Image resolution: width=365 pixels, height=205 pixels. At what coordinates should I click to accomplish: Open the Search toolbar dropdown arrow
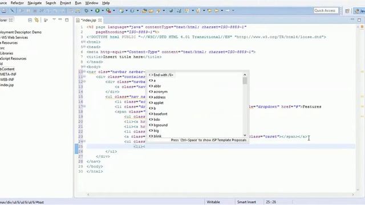[x=164, y=11]
